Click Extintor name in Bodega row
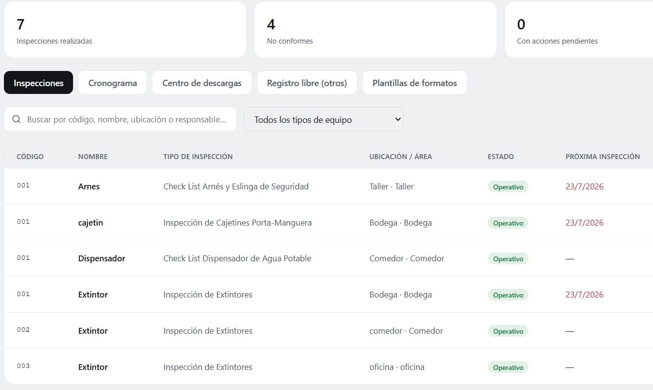The height and width of the screenshot is (390, 653). [x=93, y=295]
